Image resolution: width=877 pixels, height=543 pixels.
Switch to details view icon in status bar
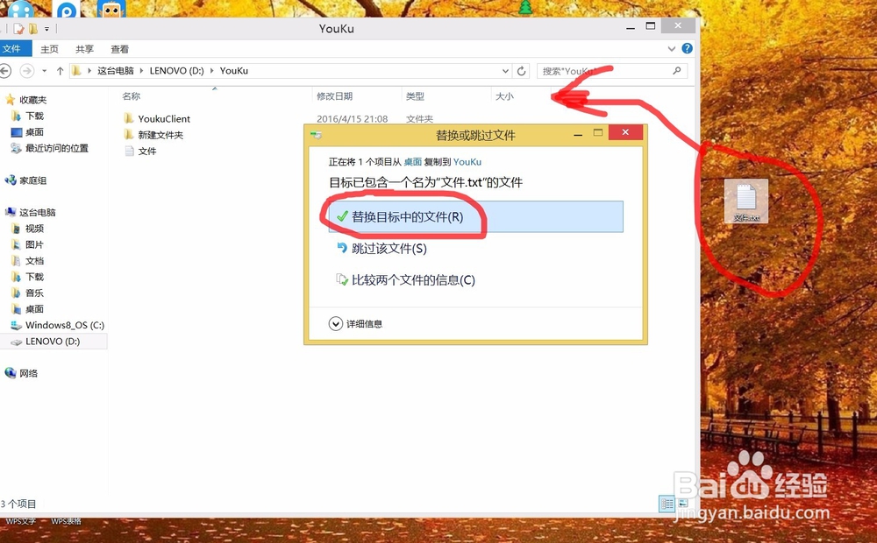click(667, 504)
